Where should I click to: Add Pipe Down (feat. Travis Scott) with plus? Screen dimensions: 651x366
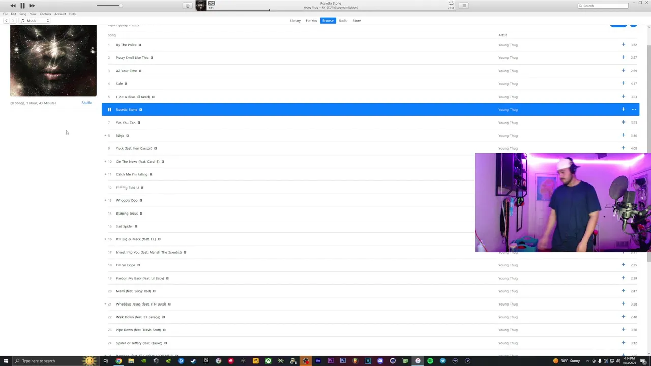(x=623, y=330)
